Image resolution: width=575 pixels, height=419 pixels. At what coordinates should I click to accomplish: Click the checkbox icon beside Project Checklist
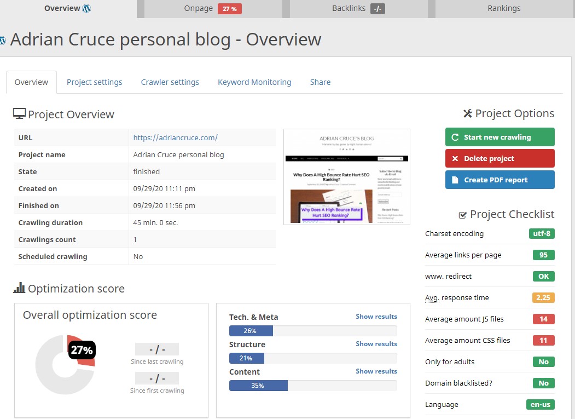coord(462,215)
